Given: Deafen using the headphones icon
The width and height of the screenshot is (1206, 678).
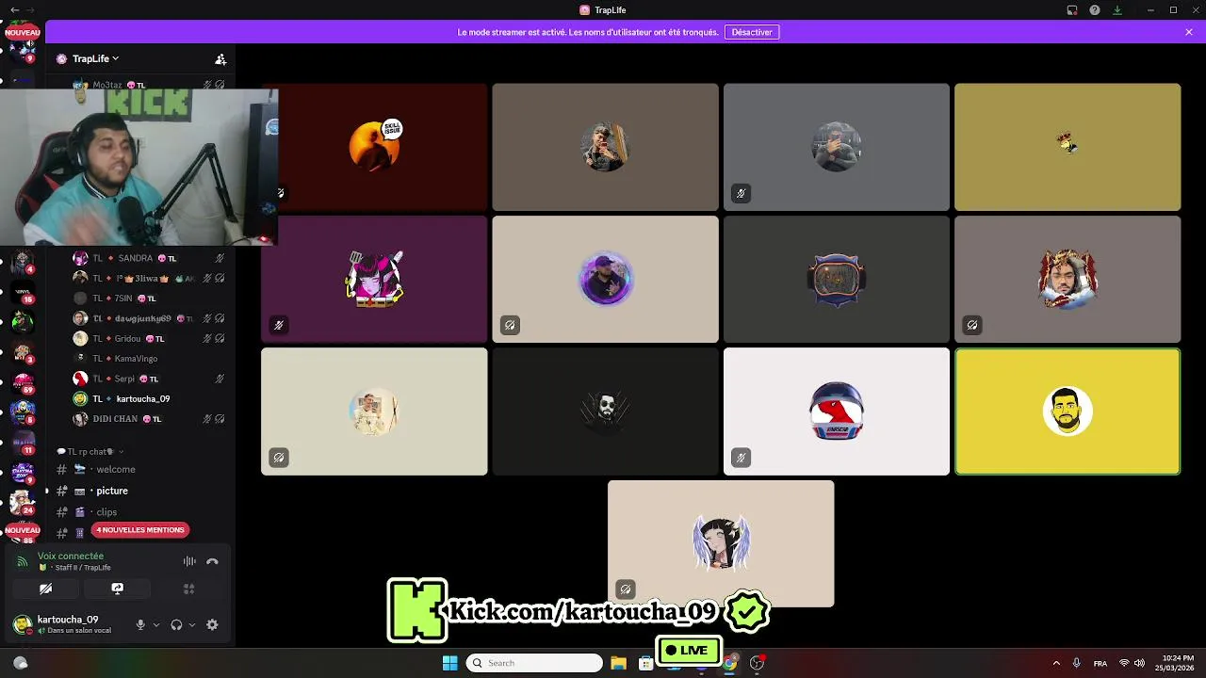Looking at the screenshot, I should [x=176, y=624].
